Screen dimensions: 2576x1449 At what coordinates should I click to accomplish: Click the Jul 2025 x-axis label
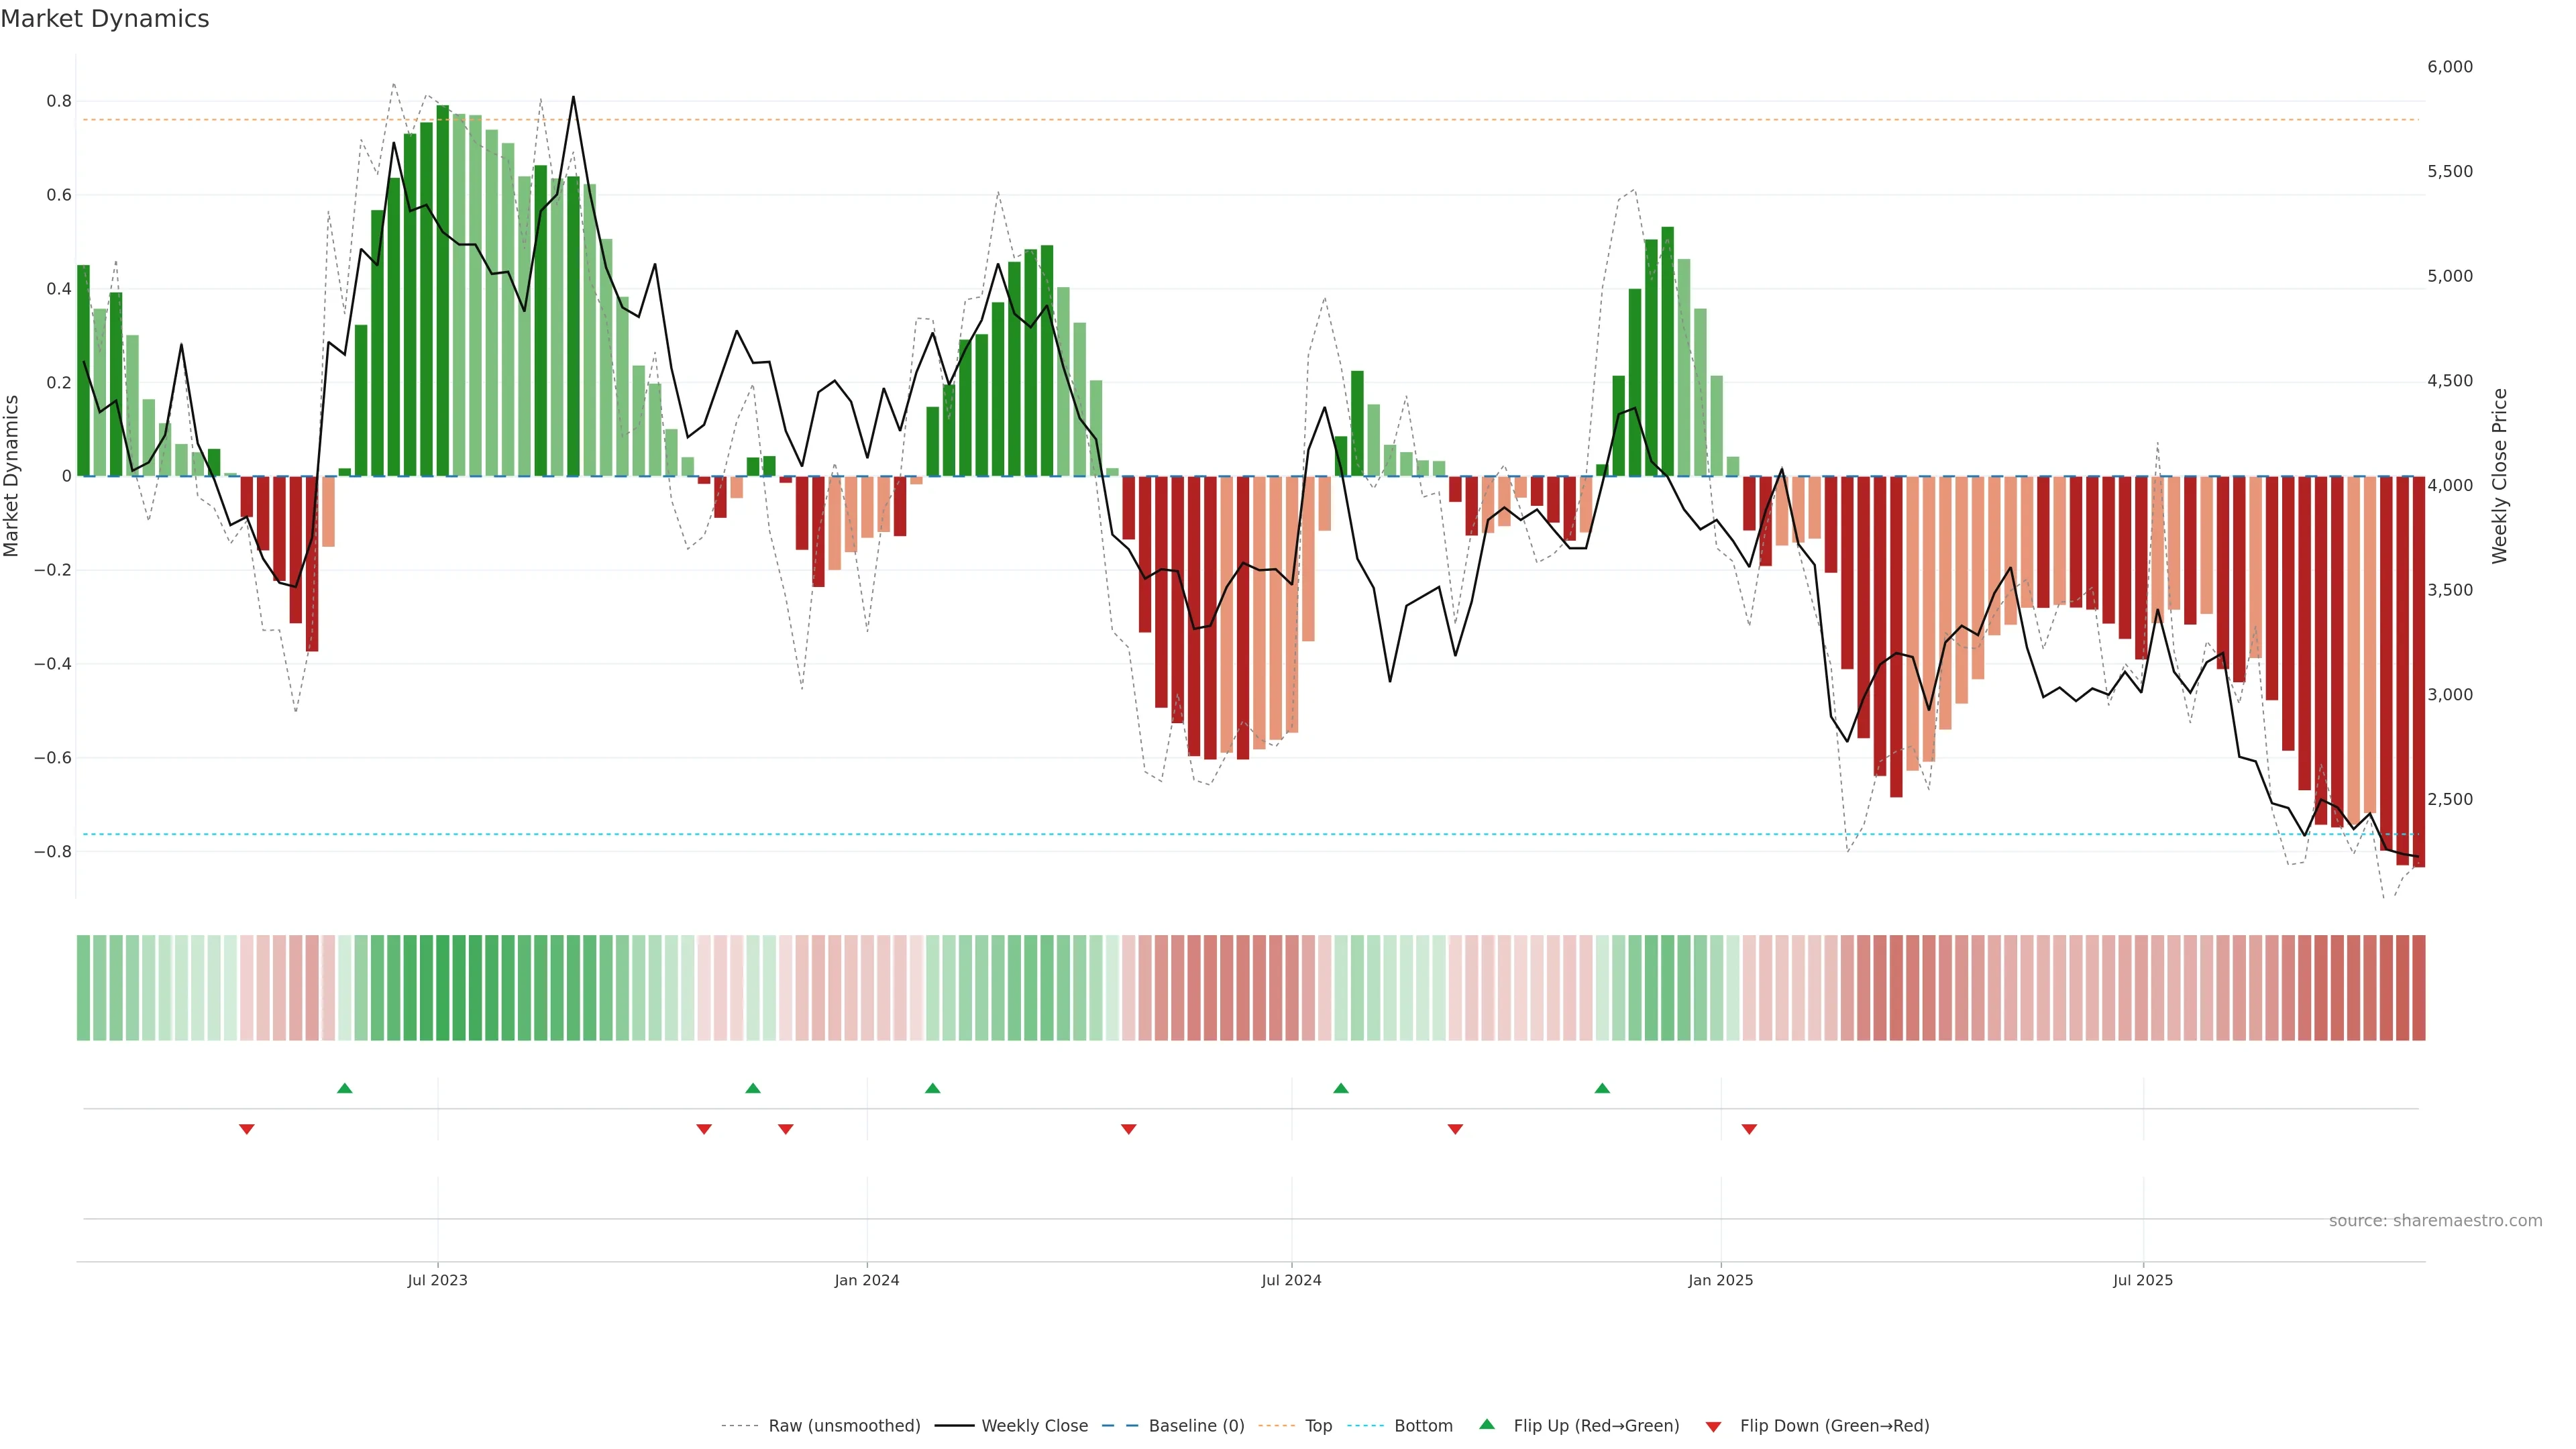(2143, 1280)
